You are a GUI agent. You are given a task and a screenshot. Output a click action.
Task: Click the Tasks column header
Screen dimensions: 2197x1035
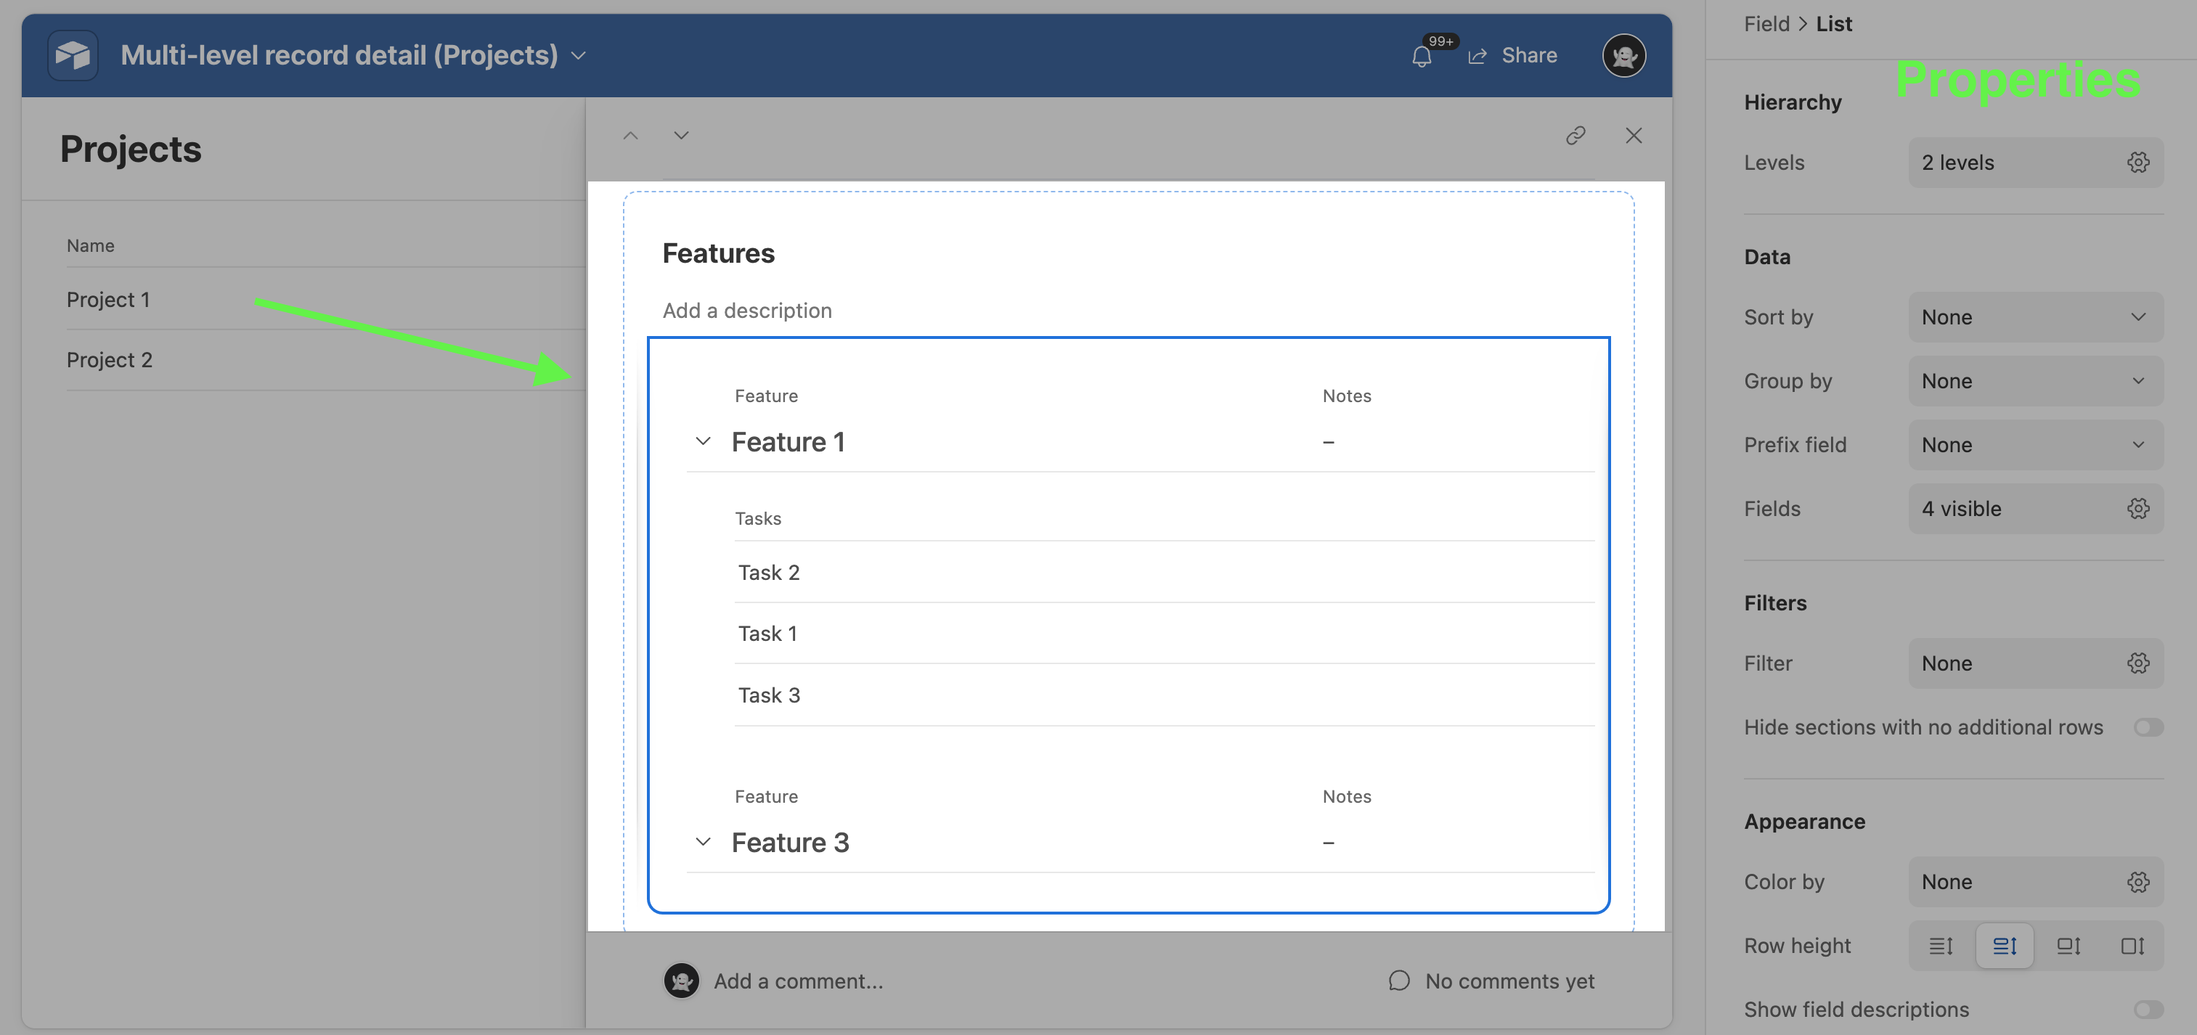click(x=758, y=518)
